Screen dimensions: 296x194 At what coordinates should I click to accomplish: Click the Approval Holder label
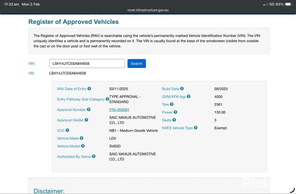point(70,120)
